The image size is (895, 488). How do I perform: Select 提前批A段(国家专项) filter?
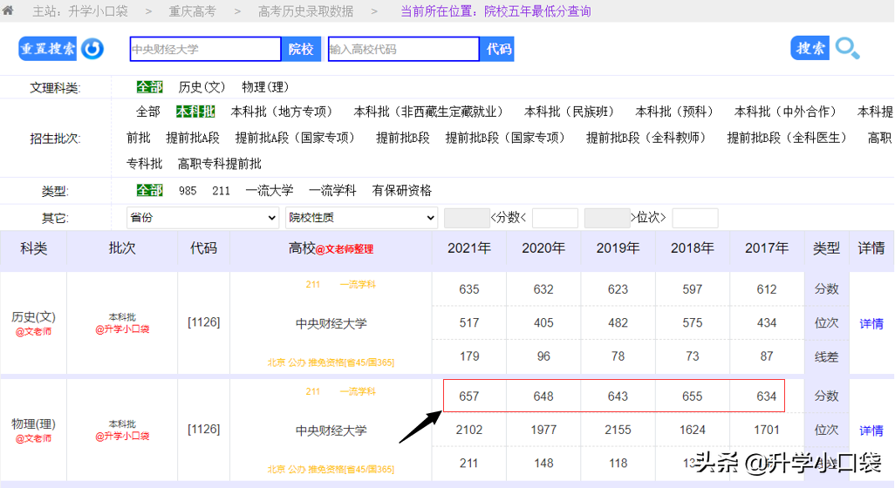coord(296,138)
